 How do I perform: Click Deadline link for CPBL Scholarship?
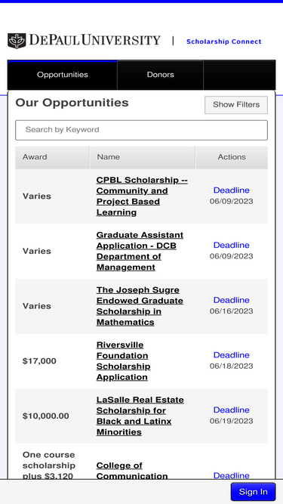[x=232, y=190]
